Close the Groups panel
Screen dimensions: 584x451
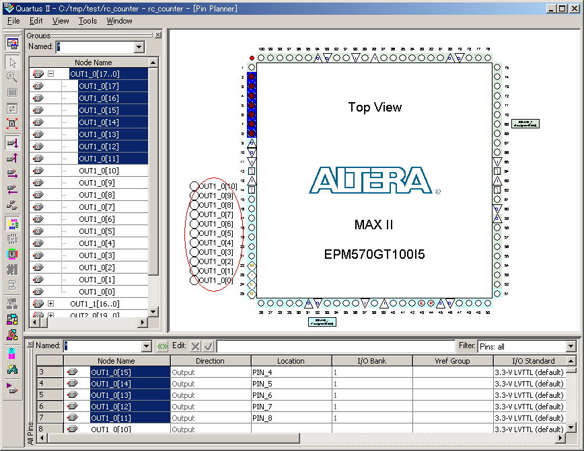coord(158,35)
